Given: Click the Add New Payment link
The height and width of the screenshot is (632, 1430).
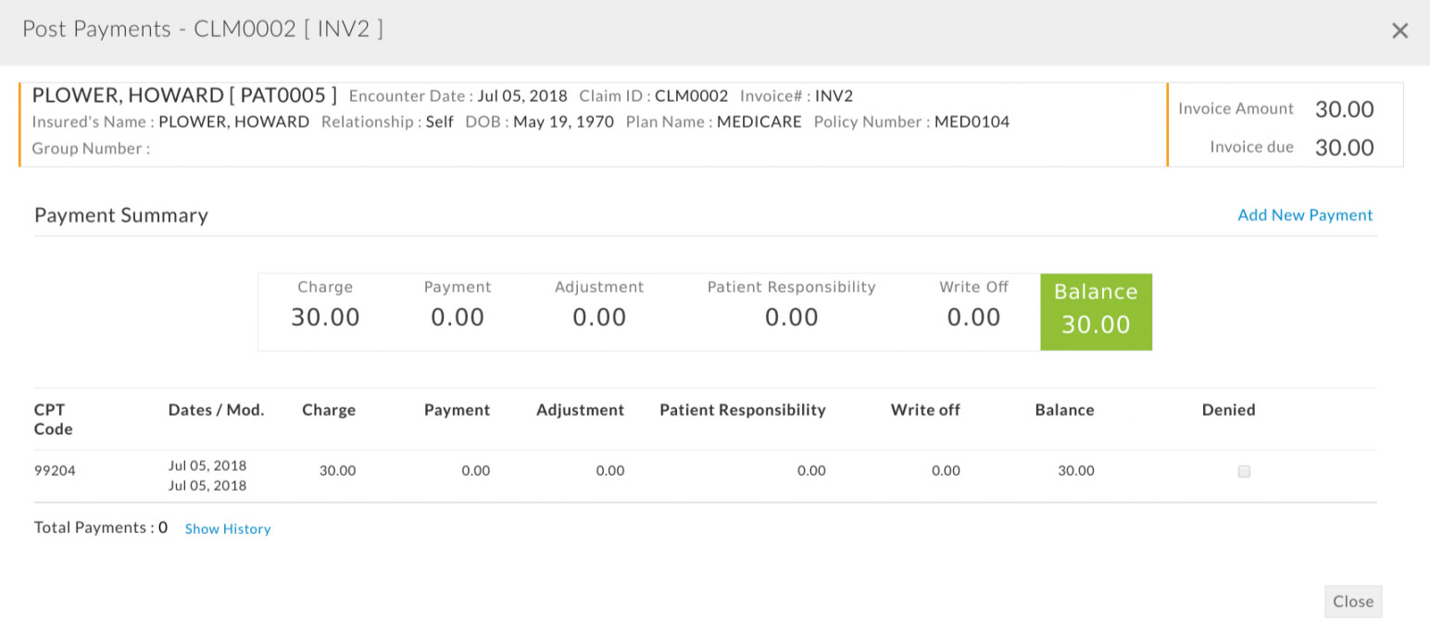Looking at the screenshot, I should pos(1304,215).
